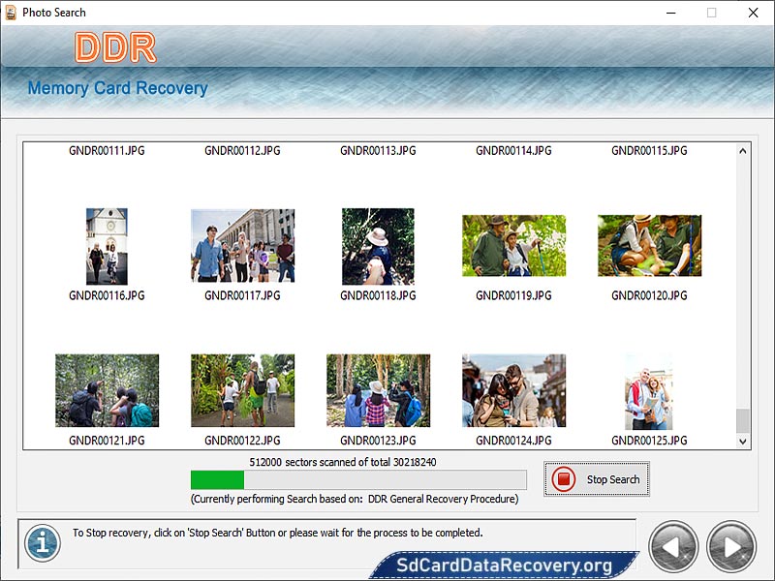Open the GNDR00123.JPG image preview
Image resolution: width=775 pixels, height=581 pixels.
pos(377,389)
